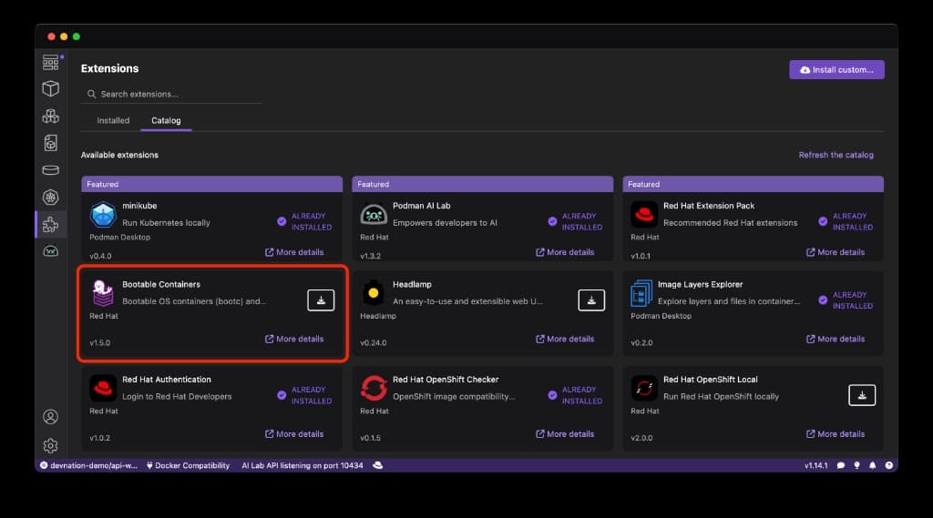This screenshot has width=933, height=518.
Task: Click Docker Compatibility in the status bar
Action: click(x=188, y=465)
